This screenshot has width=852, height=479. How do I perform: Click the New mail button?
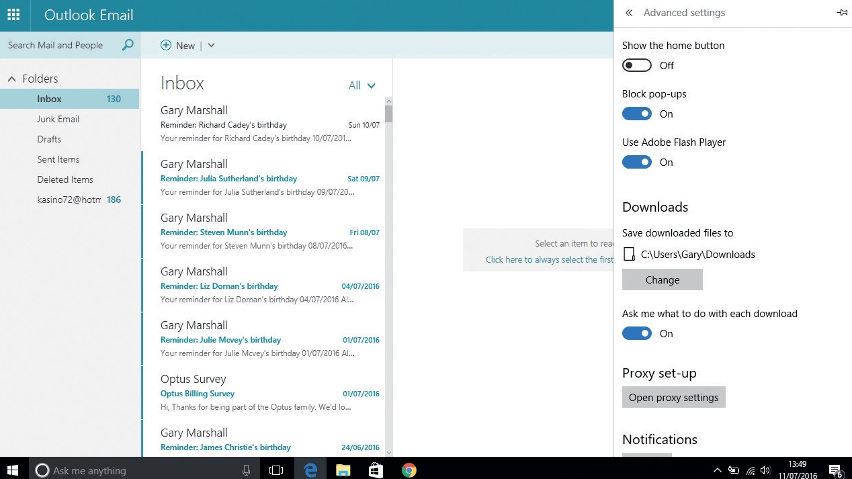coord(178,45)
